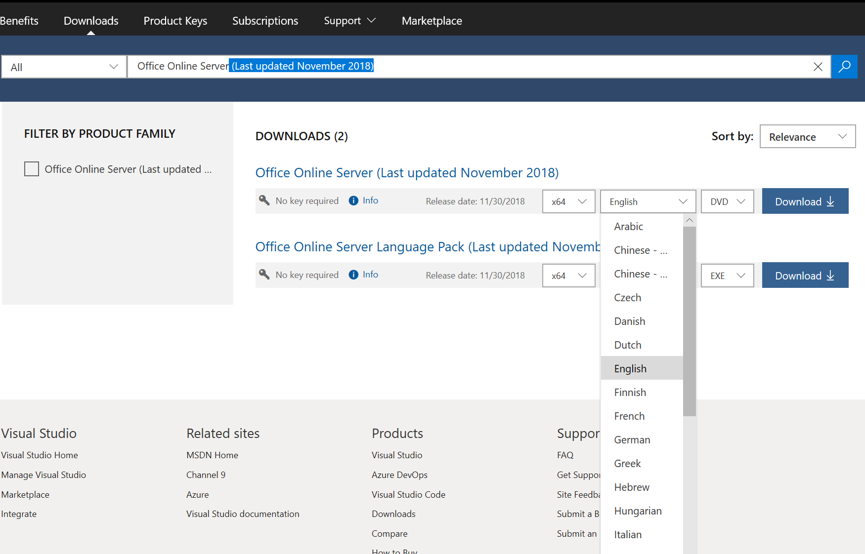Open MSDN Home link
Image resolution: width=865 pixels, height=554 pixels.
tap(212, 455)
